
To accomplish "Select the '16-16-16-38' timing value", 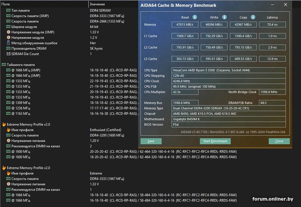I will 99,114.
